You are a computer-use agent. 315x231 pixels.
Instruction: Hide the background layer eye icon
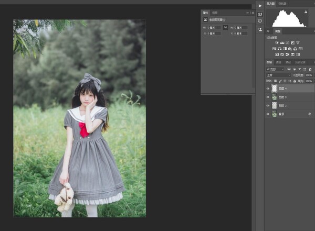[268, 114]
